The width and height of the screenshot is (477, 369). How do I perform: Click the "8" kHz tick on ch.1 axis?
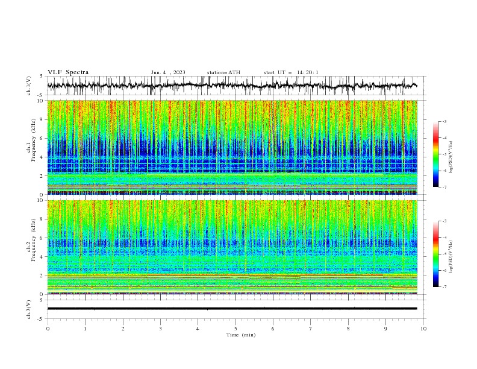[x=42, y=119]
